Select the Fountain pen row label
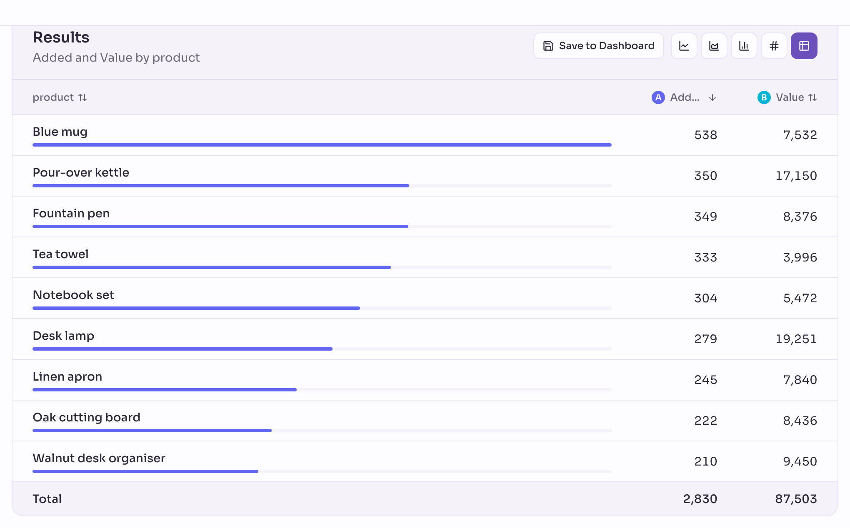The width and height of the screenshot is (850, 528). (71, 213)
